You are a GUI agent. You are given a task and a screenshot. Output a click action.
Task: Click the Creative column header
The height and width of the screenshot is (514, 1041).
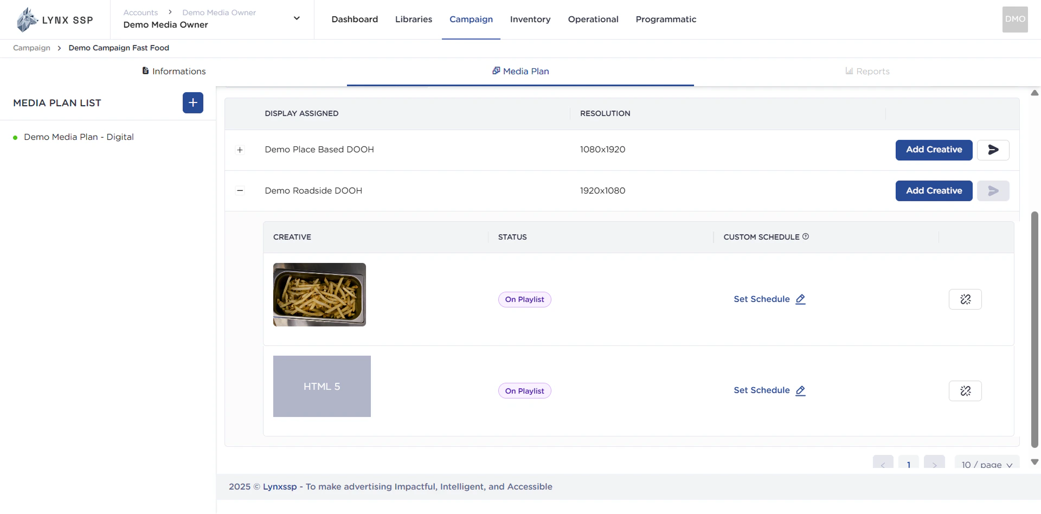point(292,237)
